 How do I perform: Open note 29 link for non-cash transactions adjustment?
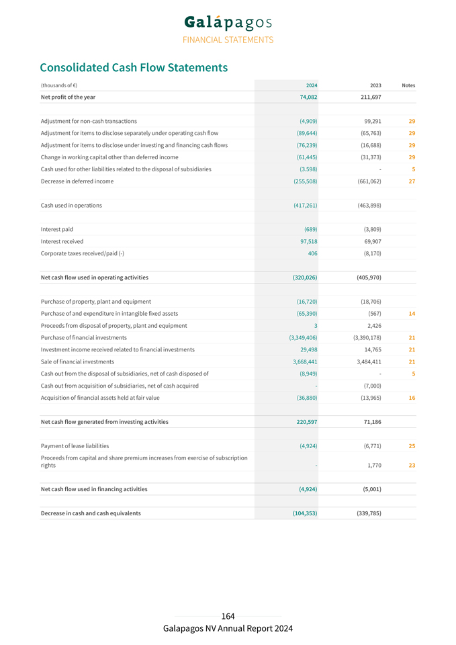point(411,121)
